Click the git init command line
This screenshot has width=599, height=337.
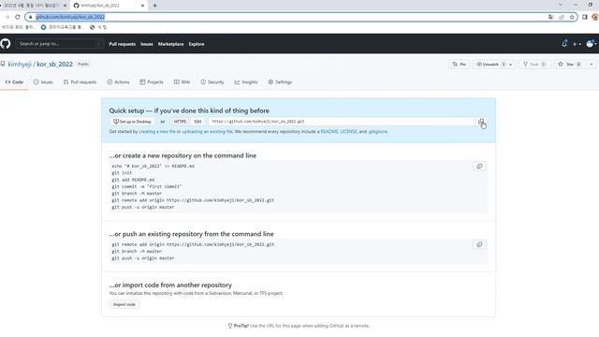coord(122,173)
